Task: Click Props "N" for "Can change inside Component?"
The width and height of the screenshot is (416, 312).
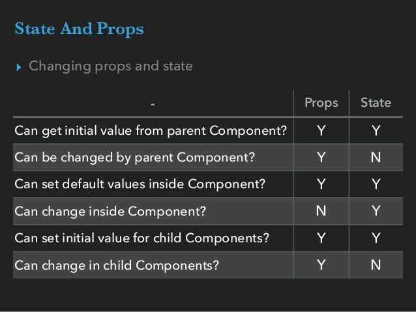Action: point(321,212)
